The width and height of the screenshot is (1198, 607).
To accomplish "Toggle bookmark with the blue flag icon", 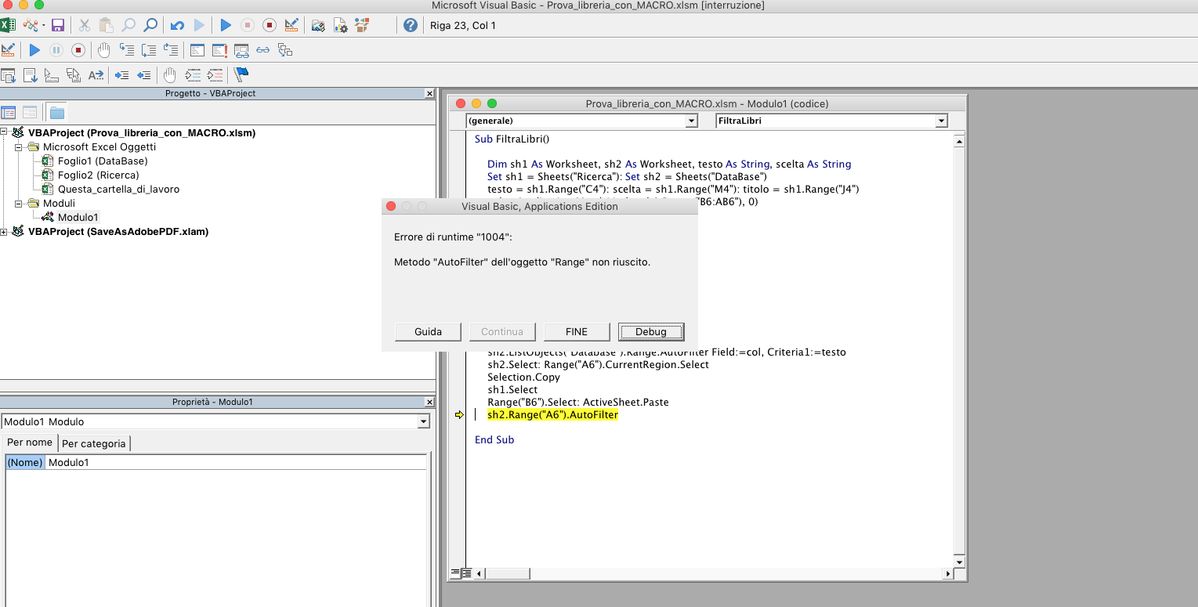I will tap(241, 75).
